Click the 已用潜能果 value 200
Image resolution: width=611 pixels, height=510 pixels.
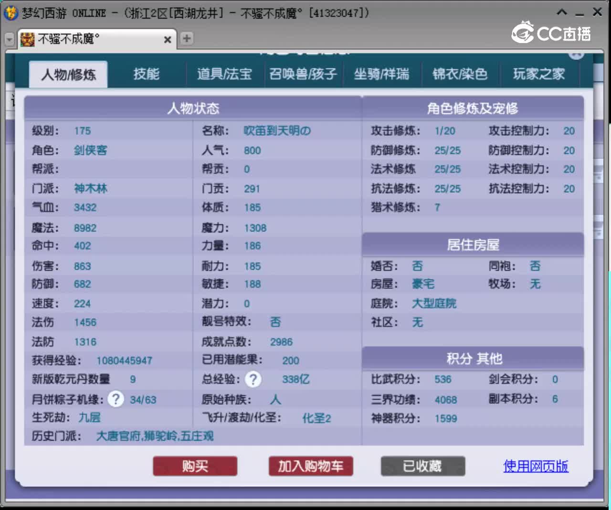[290, 361]
